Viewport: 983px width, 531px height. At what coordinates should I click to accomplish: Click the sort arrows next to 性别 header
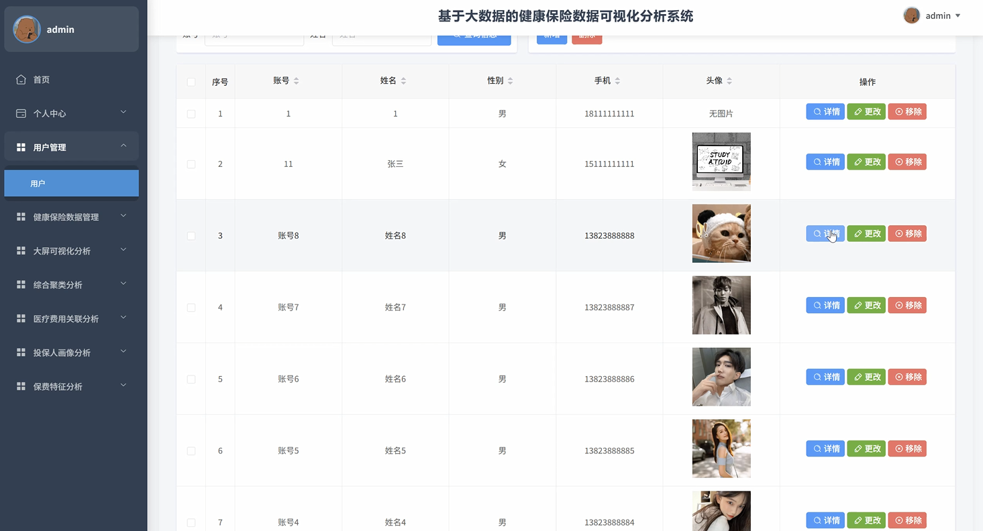pyautogui.click(x=510, y=80)
